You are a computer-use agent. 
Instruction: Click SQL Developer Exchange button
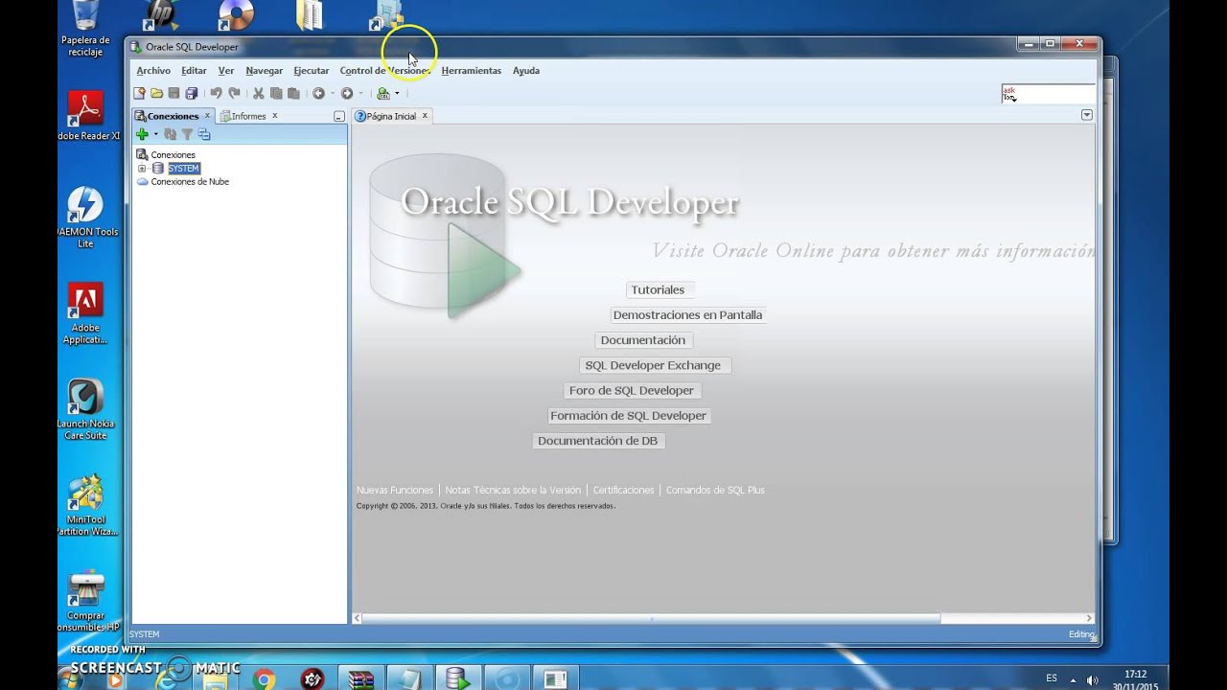pyautogui.click(x=653, y=365)
